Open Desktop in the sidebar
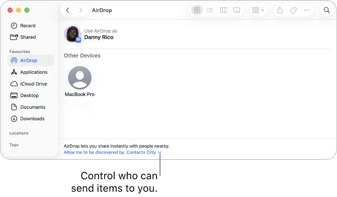 pyautogui.click(x=30, y=95)
